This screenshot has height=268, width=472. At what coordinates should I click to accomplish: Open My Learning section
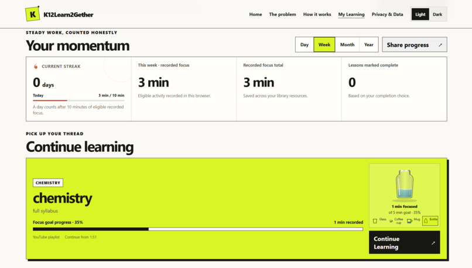tap(351, 15)
